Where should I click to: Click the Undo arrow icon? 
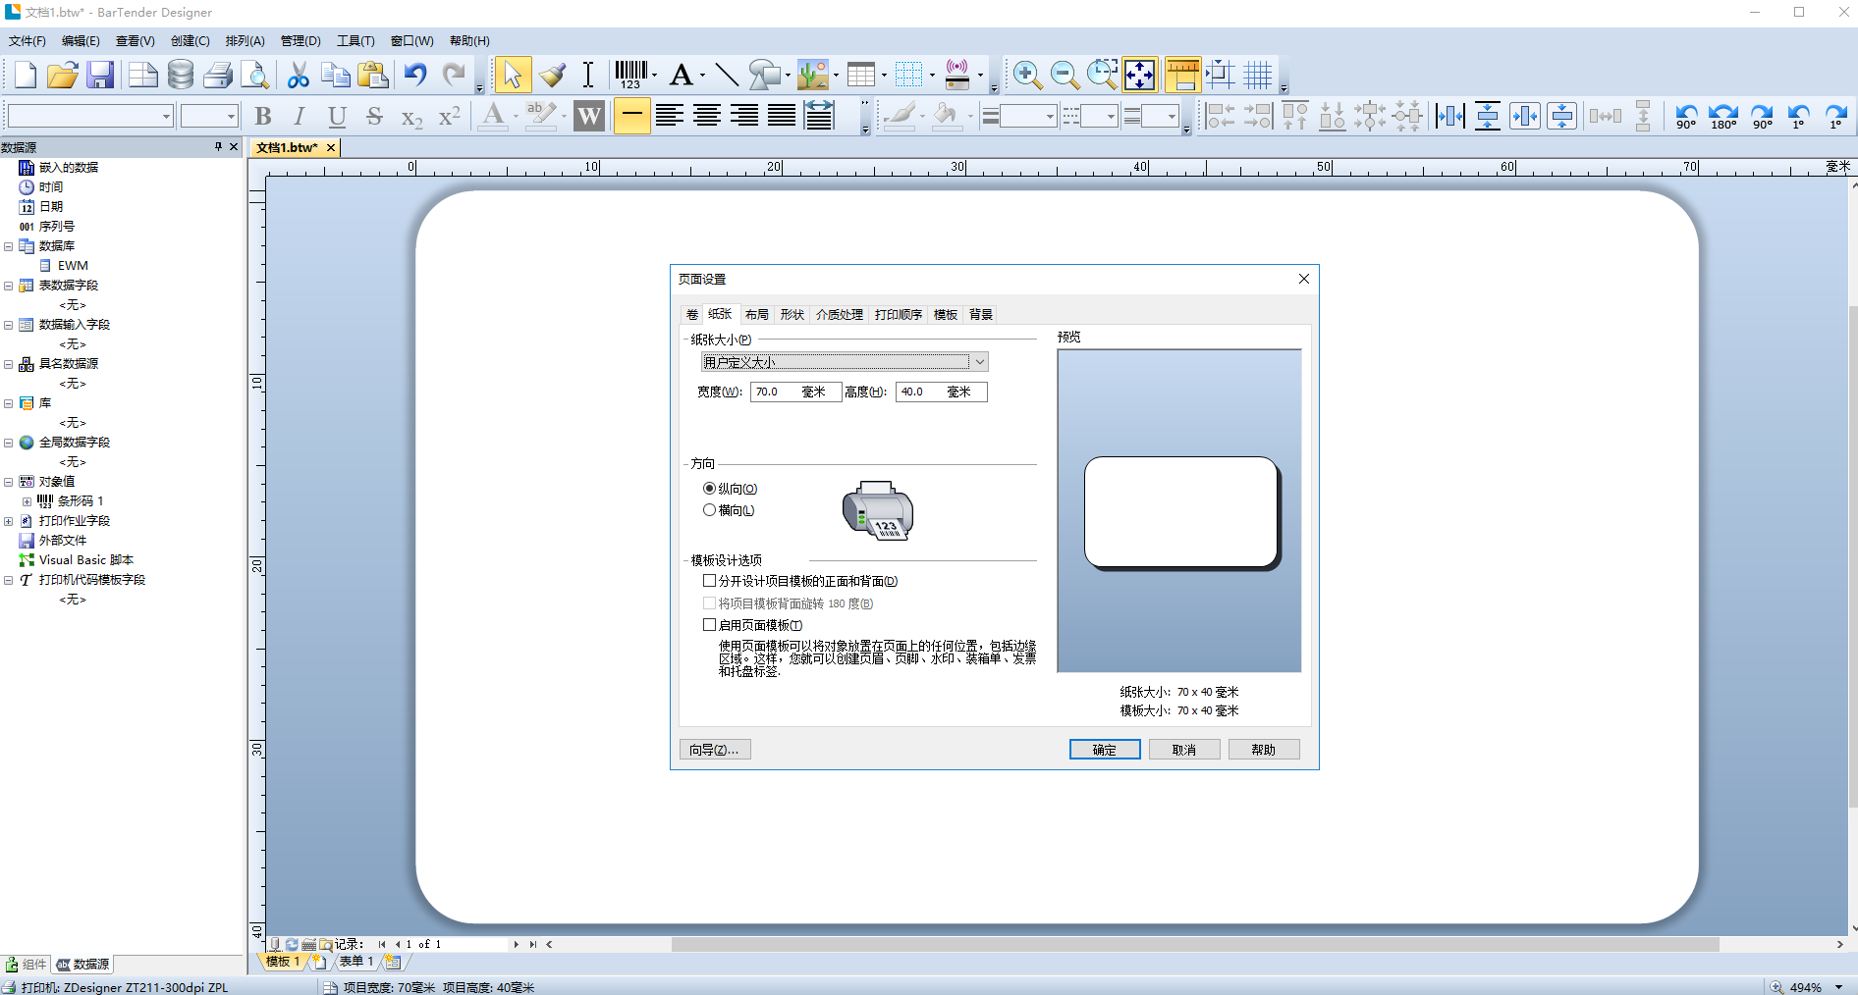point(415,75)
